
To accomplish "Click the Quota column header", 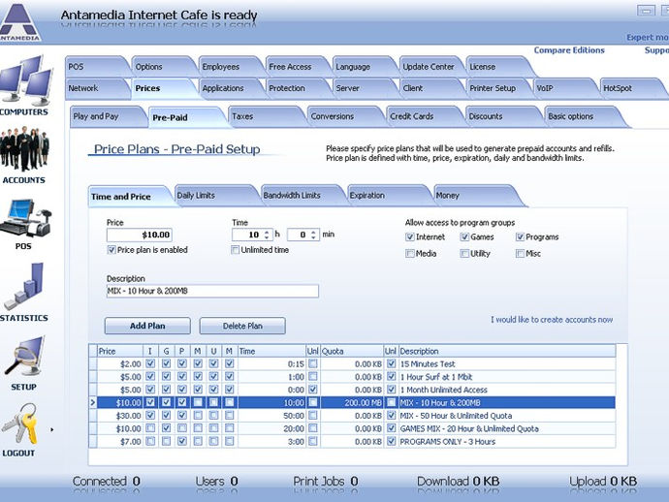I will pyautogui.click(x=352, y=351).
